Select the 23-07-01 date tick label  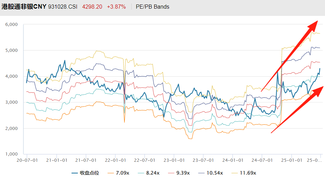(x=203, y=160)
